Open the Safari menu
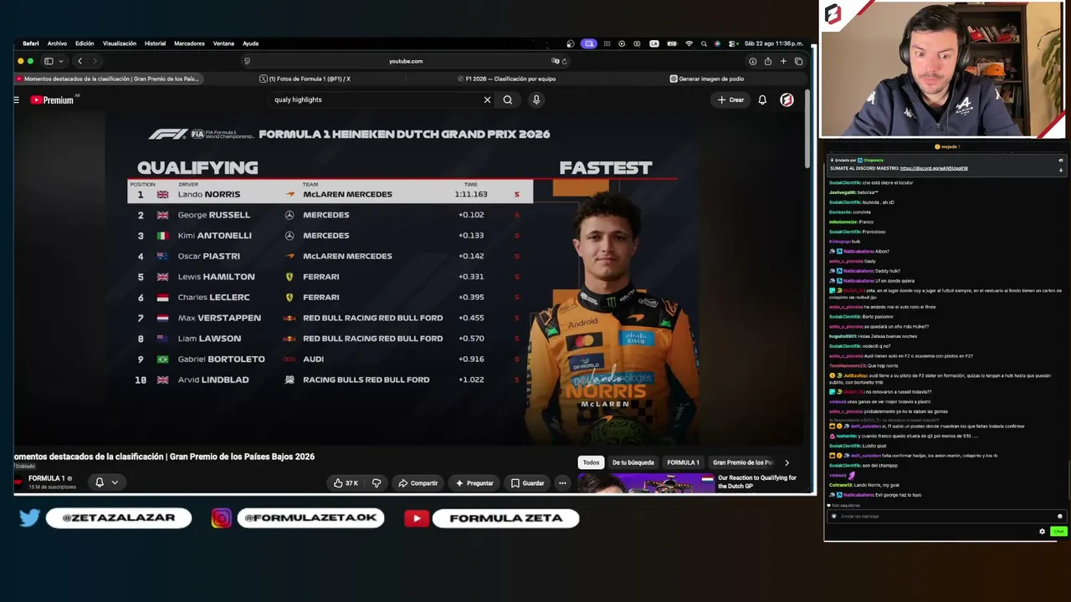The width and height of the screenshot is (1071, 602). tap(30, 43)
